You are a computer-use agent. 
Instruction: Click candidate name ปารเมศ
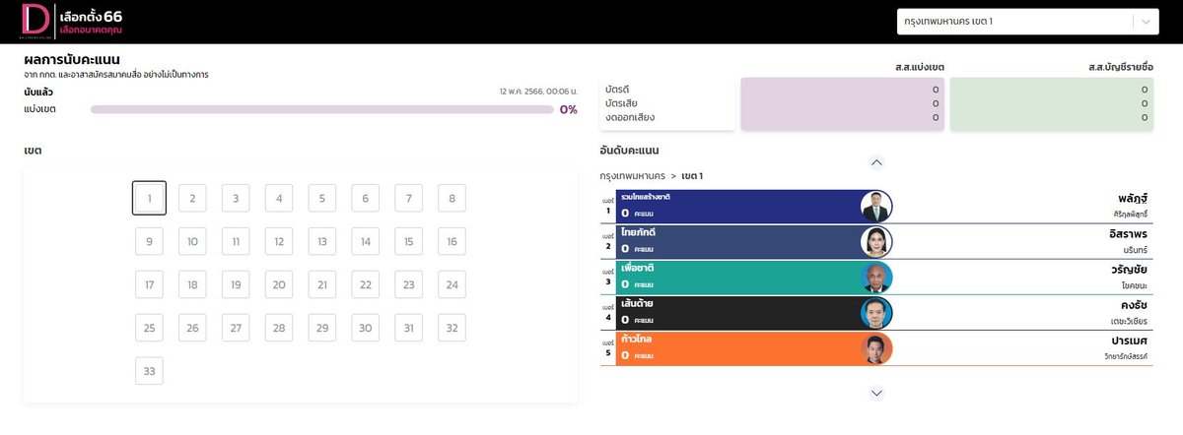1130,340
